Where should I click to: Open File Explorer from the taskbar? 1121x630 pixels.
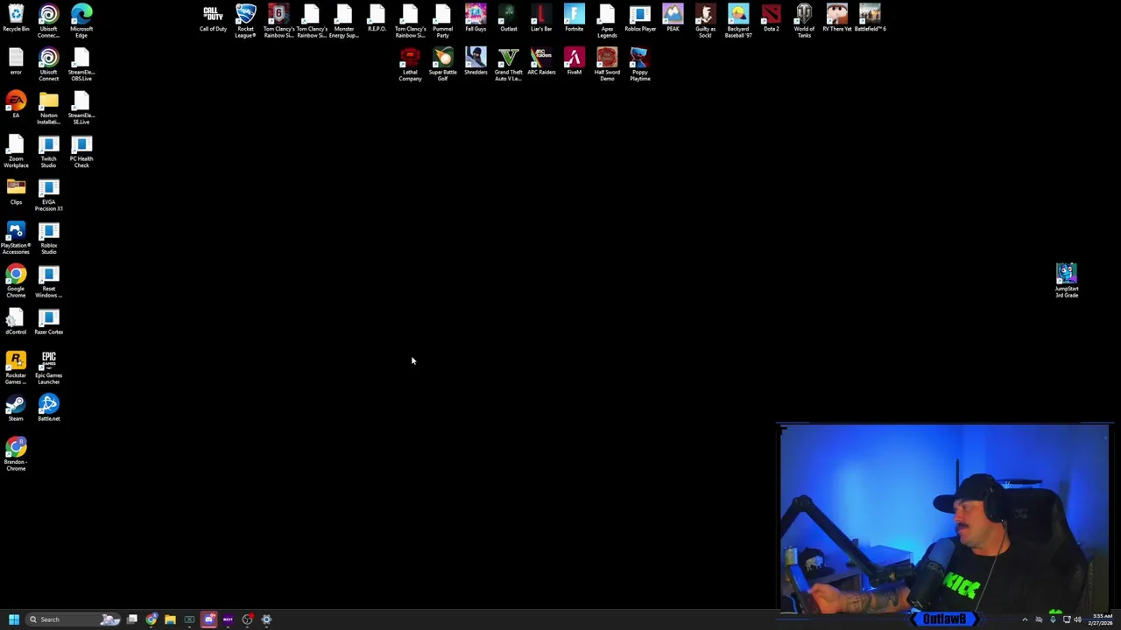(x=170, y=619)
